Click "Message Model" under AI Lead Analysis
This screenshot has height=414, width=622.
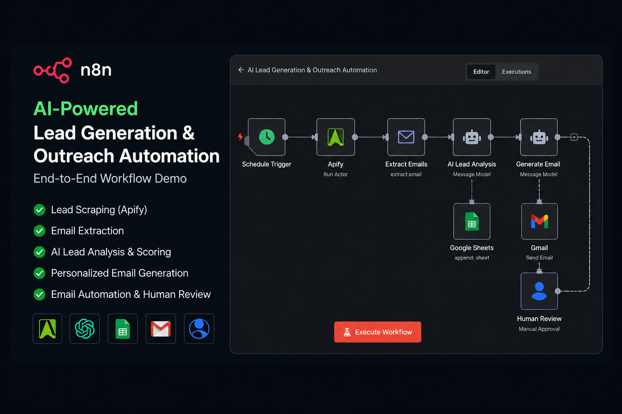point(472,174)
